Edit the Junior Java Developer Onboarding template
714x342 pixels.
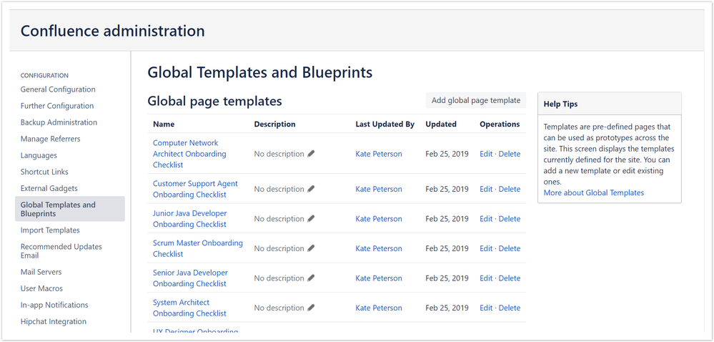486,219
